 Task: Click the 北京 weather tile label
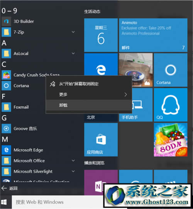91,117
